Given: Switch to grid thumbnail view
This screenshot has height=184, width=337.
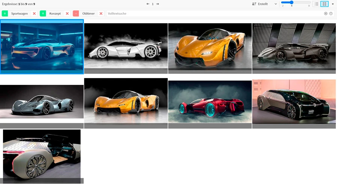Looking at the screenshot, I should coord(324,4).
